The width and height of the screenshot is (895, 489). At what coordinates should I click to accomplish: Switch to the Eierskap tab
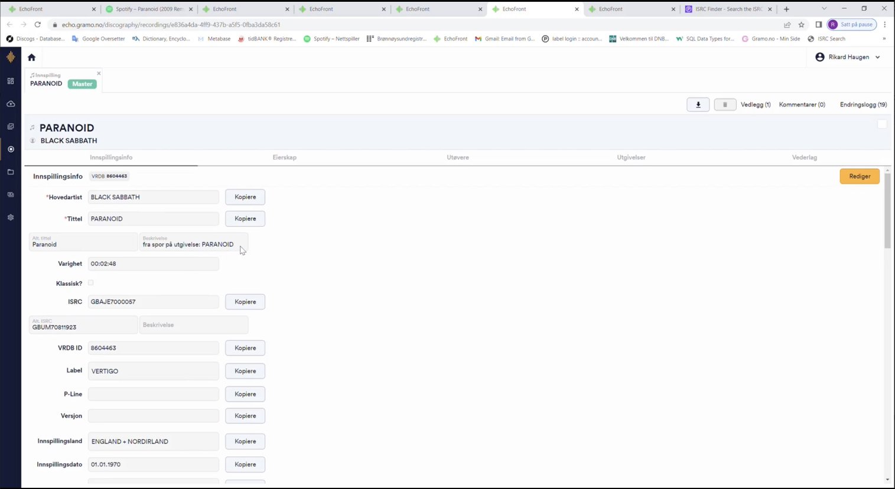point(284,158)
